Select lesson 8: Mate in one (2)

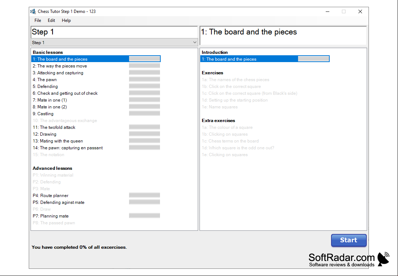50,107
